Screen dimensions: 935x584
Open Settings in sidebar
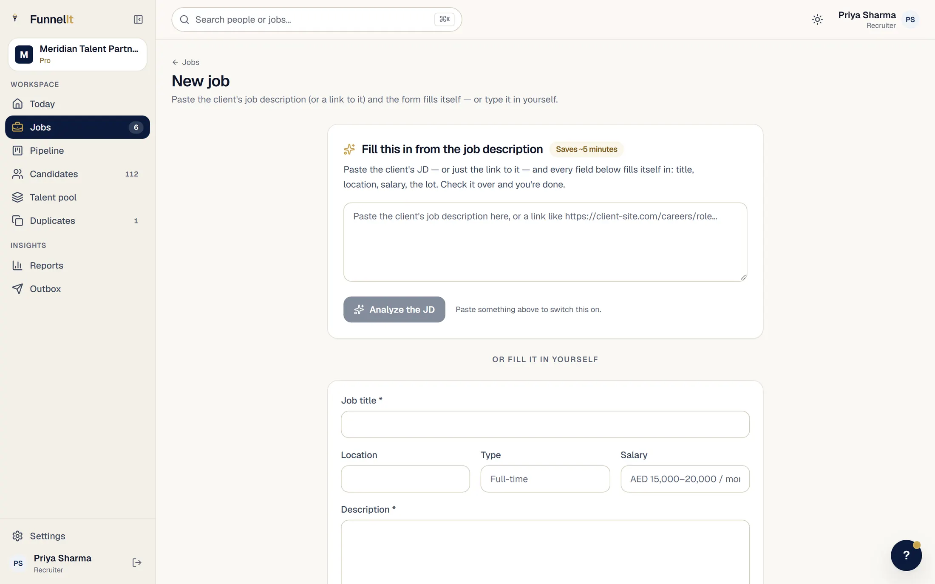77,536
